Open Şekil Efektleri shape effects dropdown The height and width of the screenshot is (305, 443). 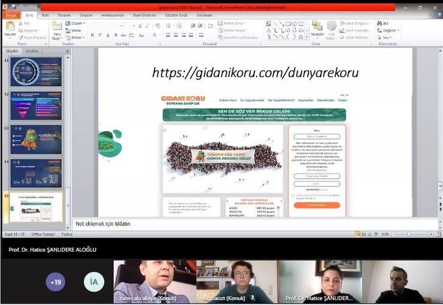pyautogui.click(x=355, y=37)
